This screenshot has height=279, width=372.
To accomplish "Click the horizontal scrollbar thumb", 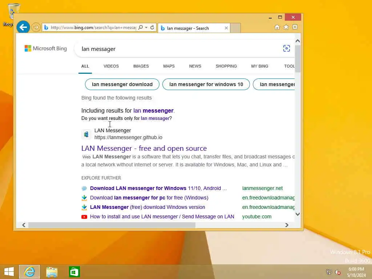I will 112,225.
